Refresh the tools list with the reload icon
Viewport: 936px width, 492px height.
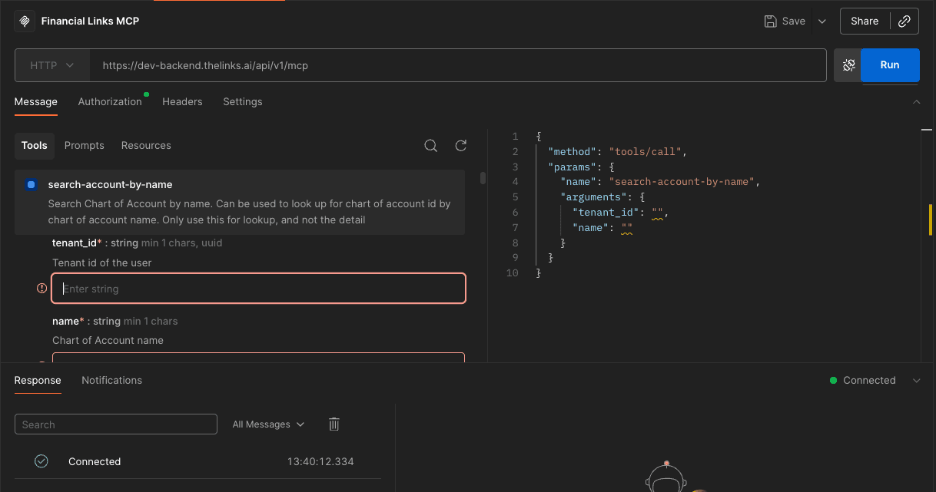[x=460, y=145]
